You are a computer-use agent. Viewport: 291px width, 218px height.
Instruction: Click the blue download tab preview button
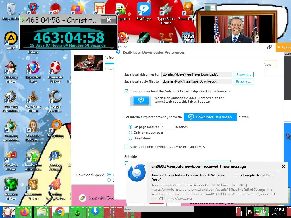(141, 101)
